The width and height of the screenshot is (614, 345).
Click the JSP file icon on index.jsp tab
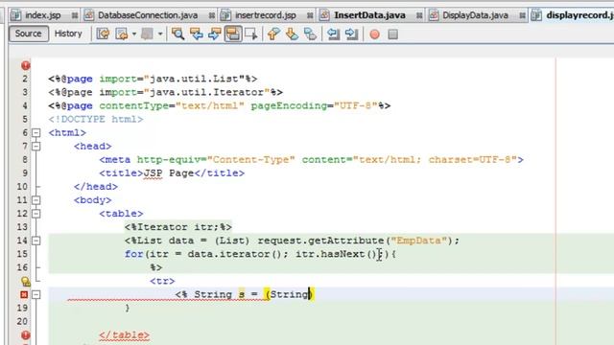click(16, 15)
